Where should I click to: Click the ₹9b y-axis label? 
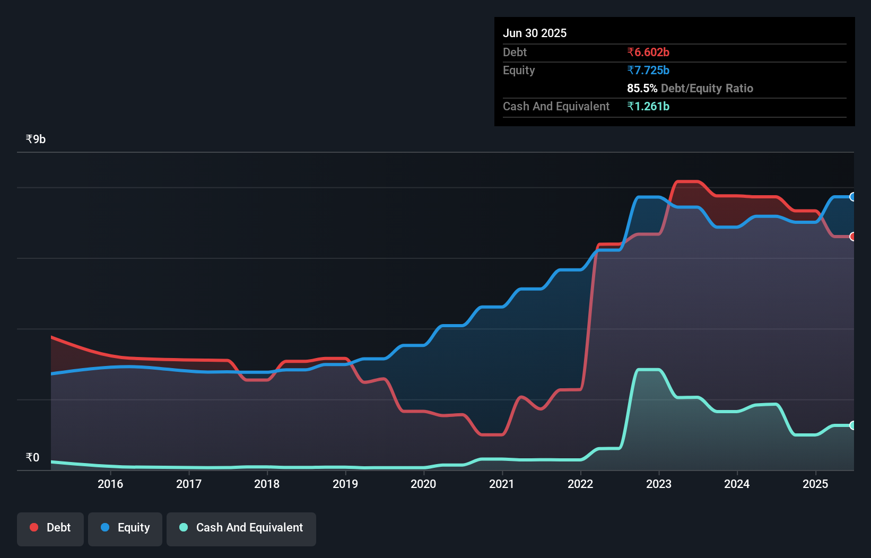pos(36,139)
